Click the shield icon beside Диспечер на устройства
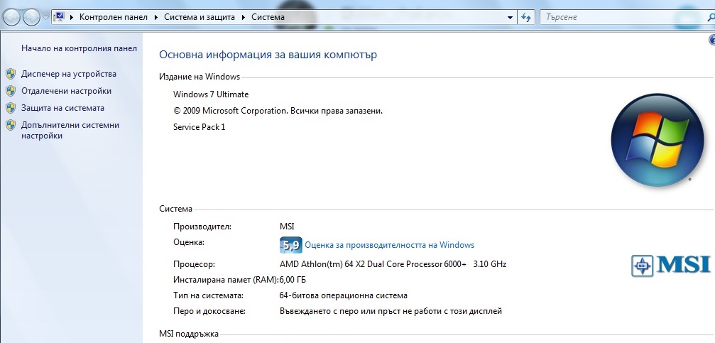The width and height of the screenshot is (715, 343). coord(11,74)
